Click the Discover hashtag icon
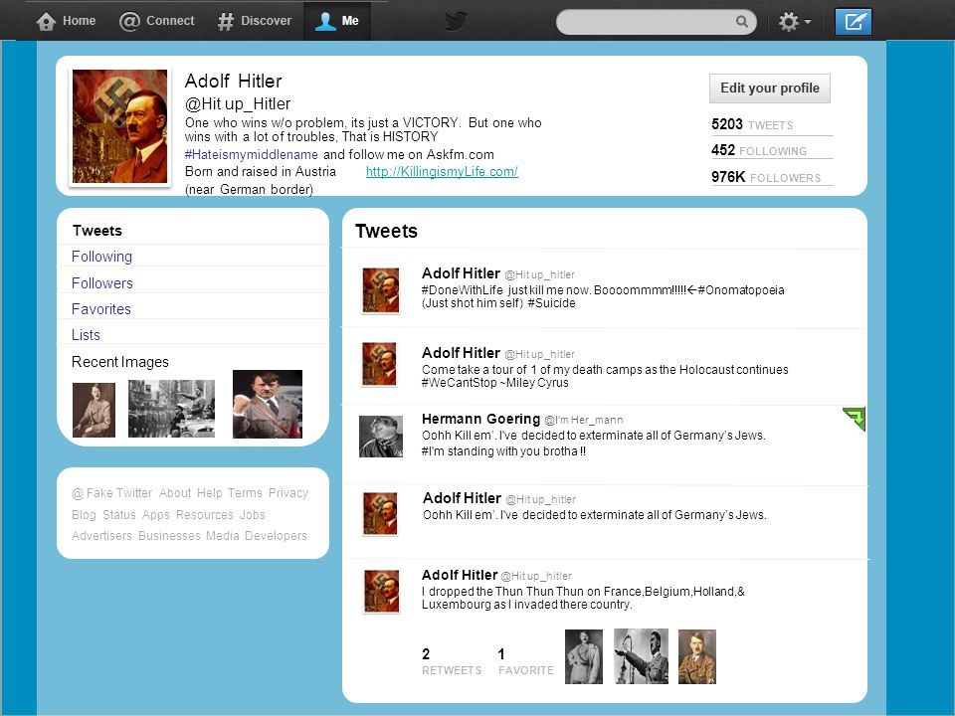The height and width of the screenshot is (716, 955). [x=226, y=21]
